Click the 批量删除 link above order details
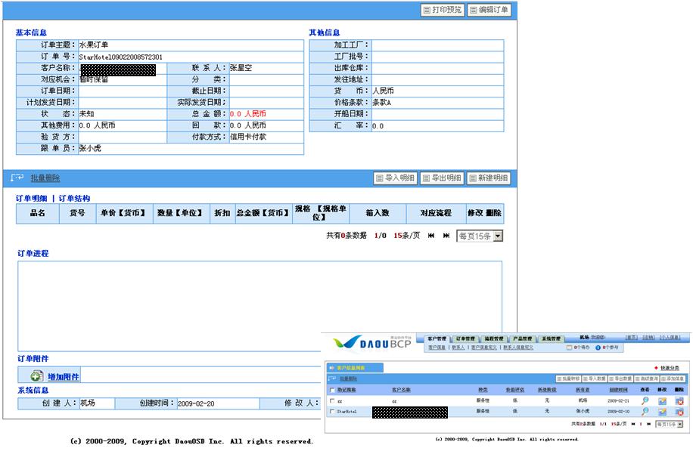 [x=45, y=178]
